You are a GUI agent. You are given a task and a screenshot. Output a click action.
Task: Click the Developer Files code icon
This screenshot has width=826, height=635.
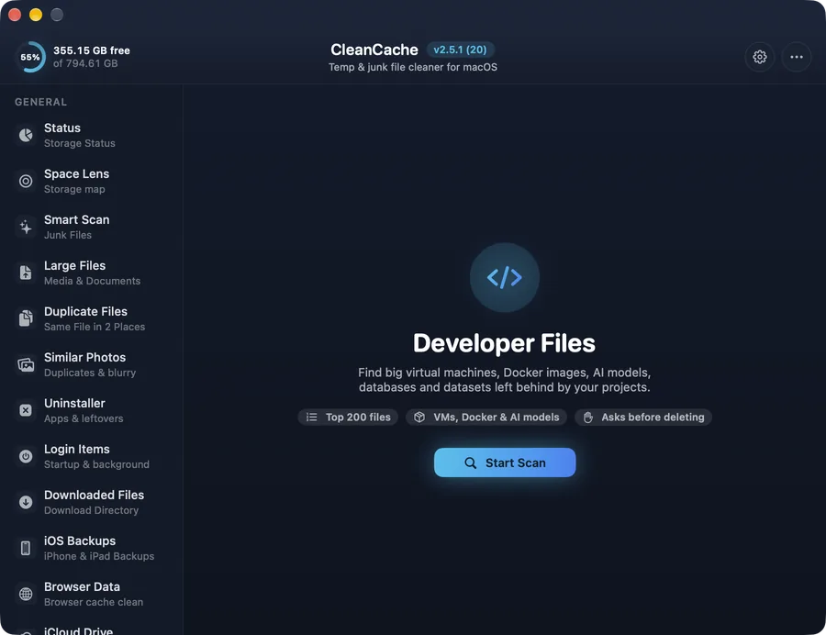coord(505,277)
